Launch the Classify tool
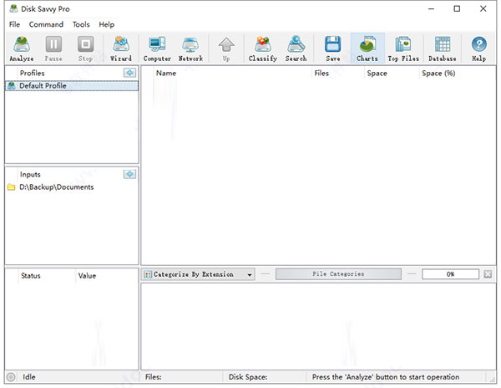This screenshot has width=501, height=388. (263, 48)
